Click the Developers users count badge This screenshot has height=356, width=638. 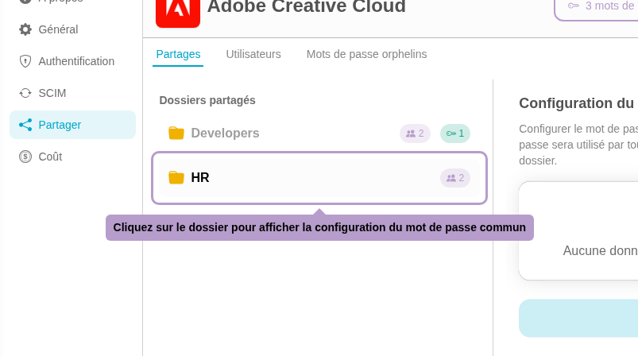415,133
